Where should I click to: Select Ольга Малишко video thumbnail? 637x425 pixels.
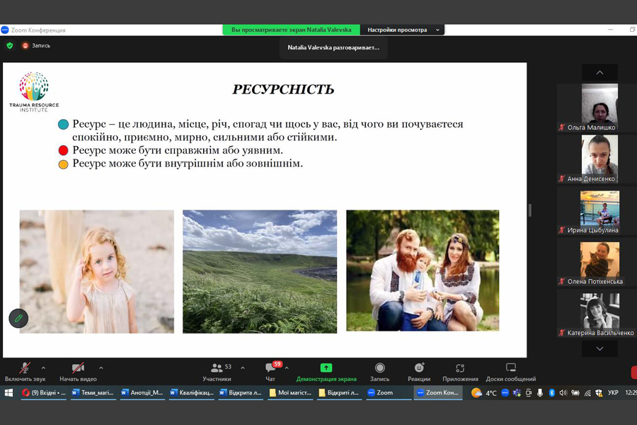point(599,105)
